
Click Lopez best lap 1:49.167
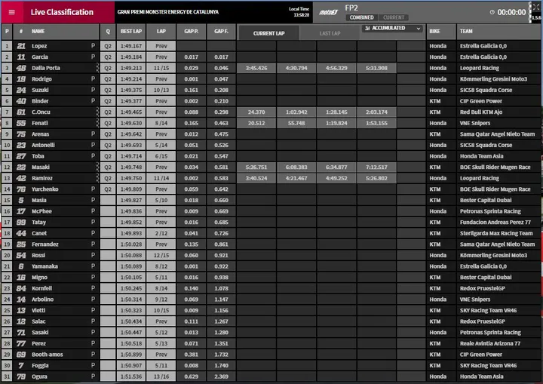[x=131, y=46]
